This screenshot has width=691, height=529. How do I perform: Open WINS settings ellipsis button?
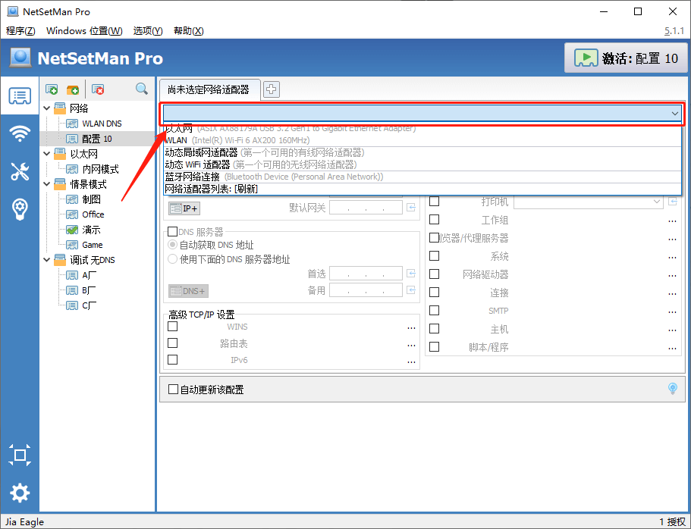tap(411, 327)
